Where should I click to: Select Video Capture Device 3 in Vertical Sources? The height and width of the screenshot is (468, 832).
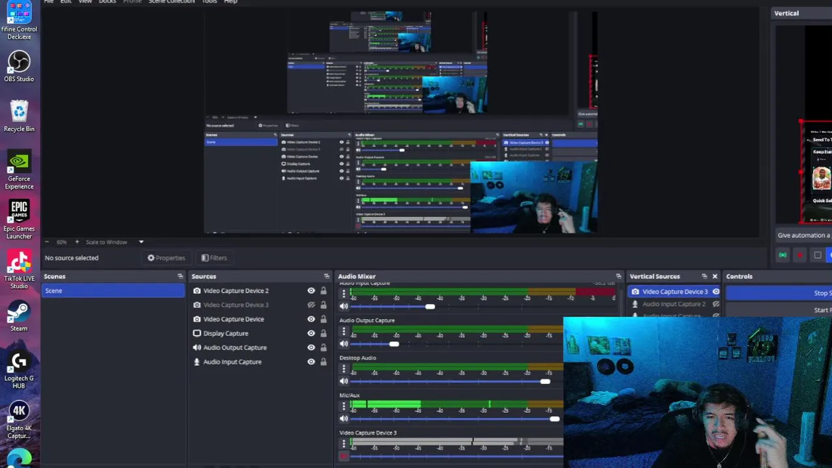point(674,292)
